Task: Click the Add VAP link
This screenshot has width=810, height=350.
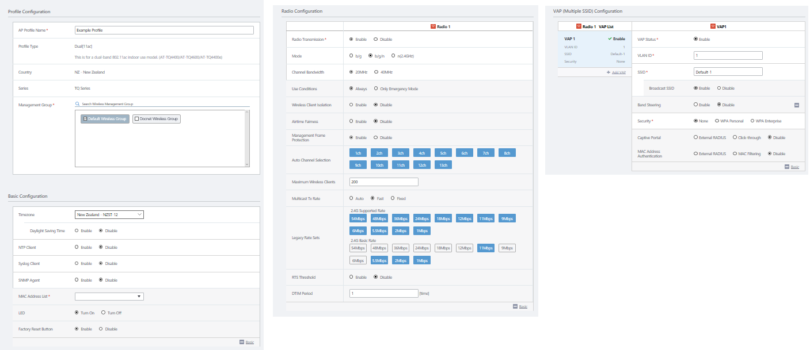Action: click(x=618, y=72)
